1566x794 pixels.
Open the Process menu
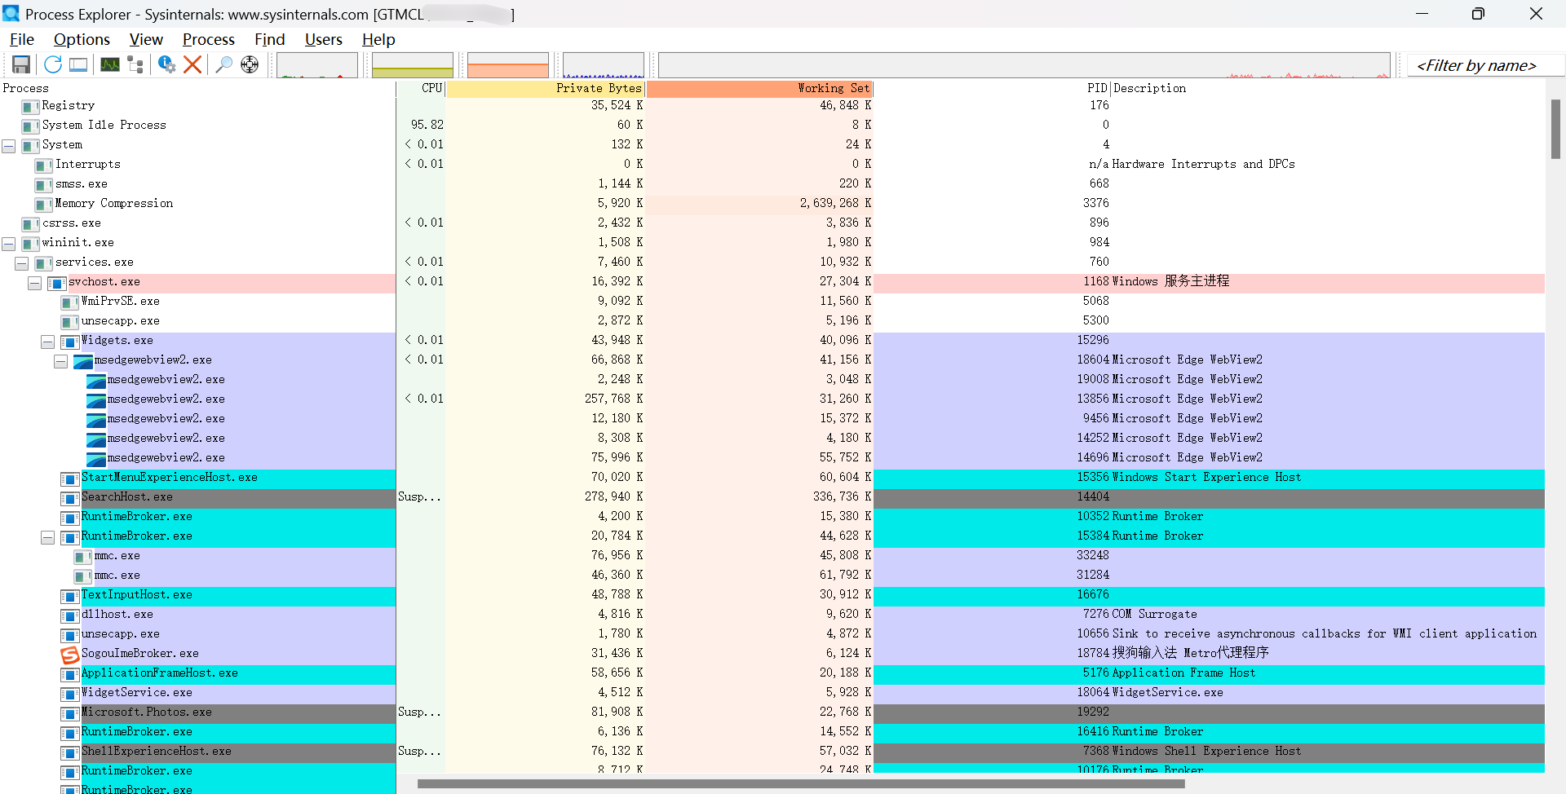(x=209, y=39)
